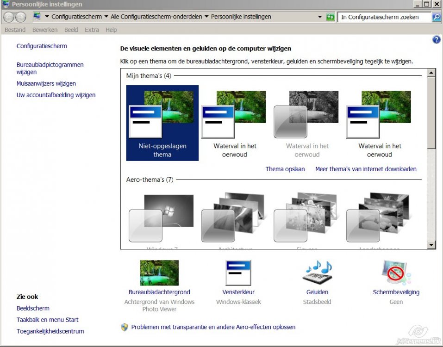This screenshot has width=443, height=347.
Task: Maximize the Persoonlijke instellingen window
Action: tap(427, 4)
